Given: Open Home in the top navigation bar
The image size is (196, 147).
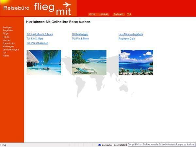Looking at the screenshot, I should point(92,14).
